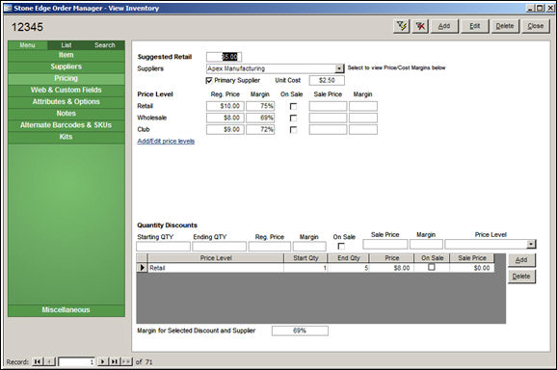Click Retail Sale Price field
Image resolution: width=557 pixels, height=370 pixels.
(328, 106)
